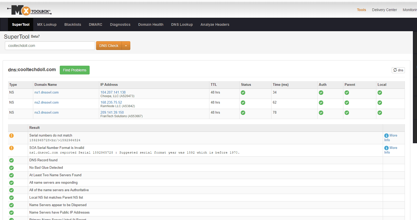The width and height of the screenshot is (417, 220).
Task: Open IP address 209.141.39.150 link
Action: coord(112,112)
